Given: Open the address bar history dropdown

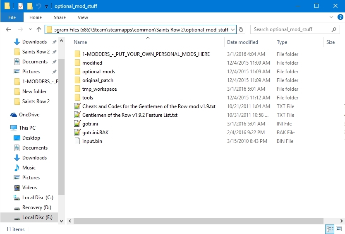Looking at the screenshot, I should [232, 29].
